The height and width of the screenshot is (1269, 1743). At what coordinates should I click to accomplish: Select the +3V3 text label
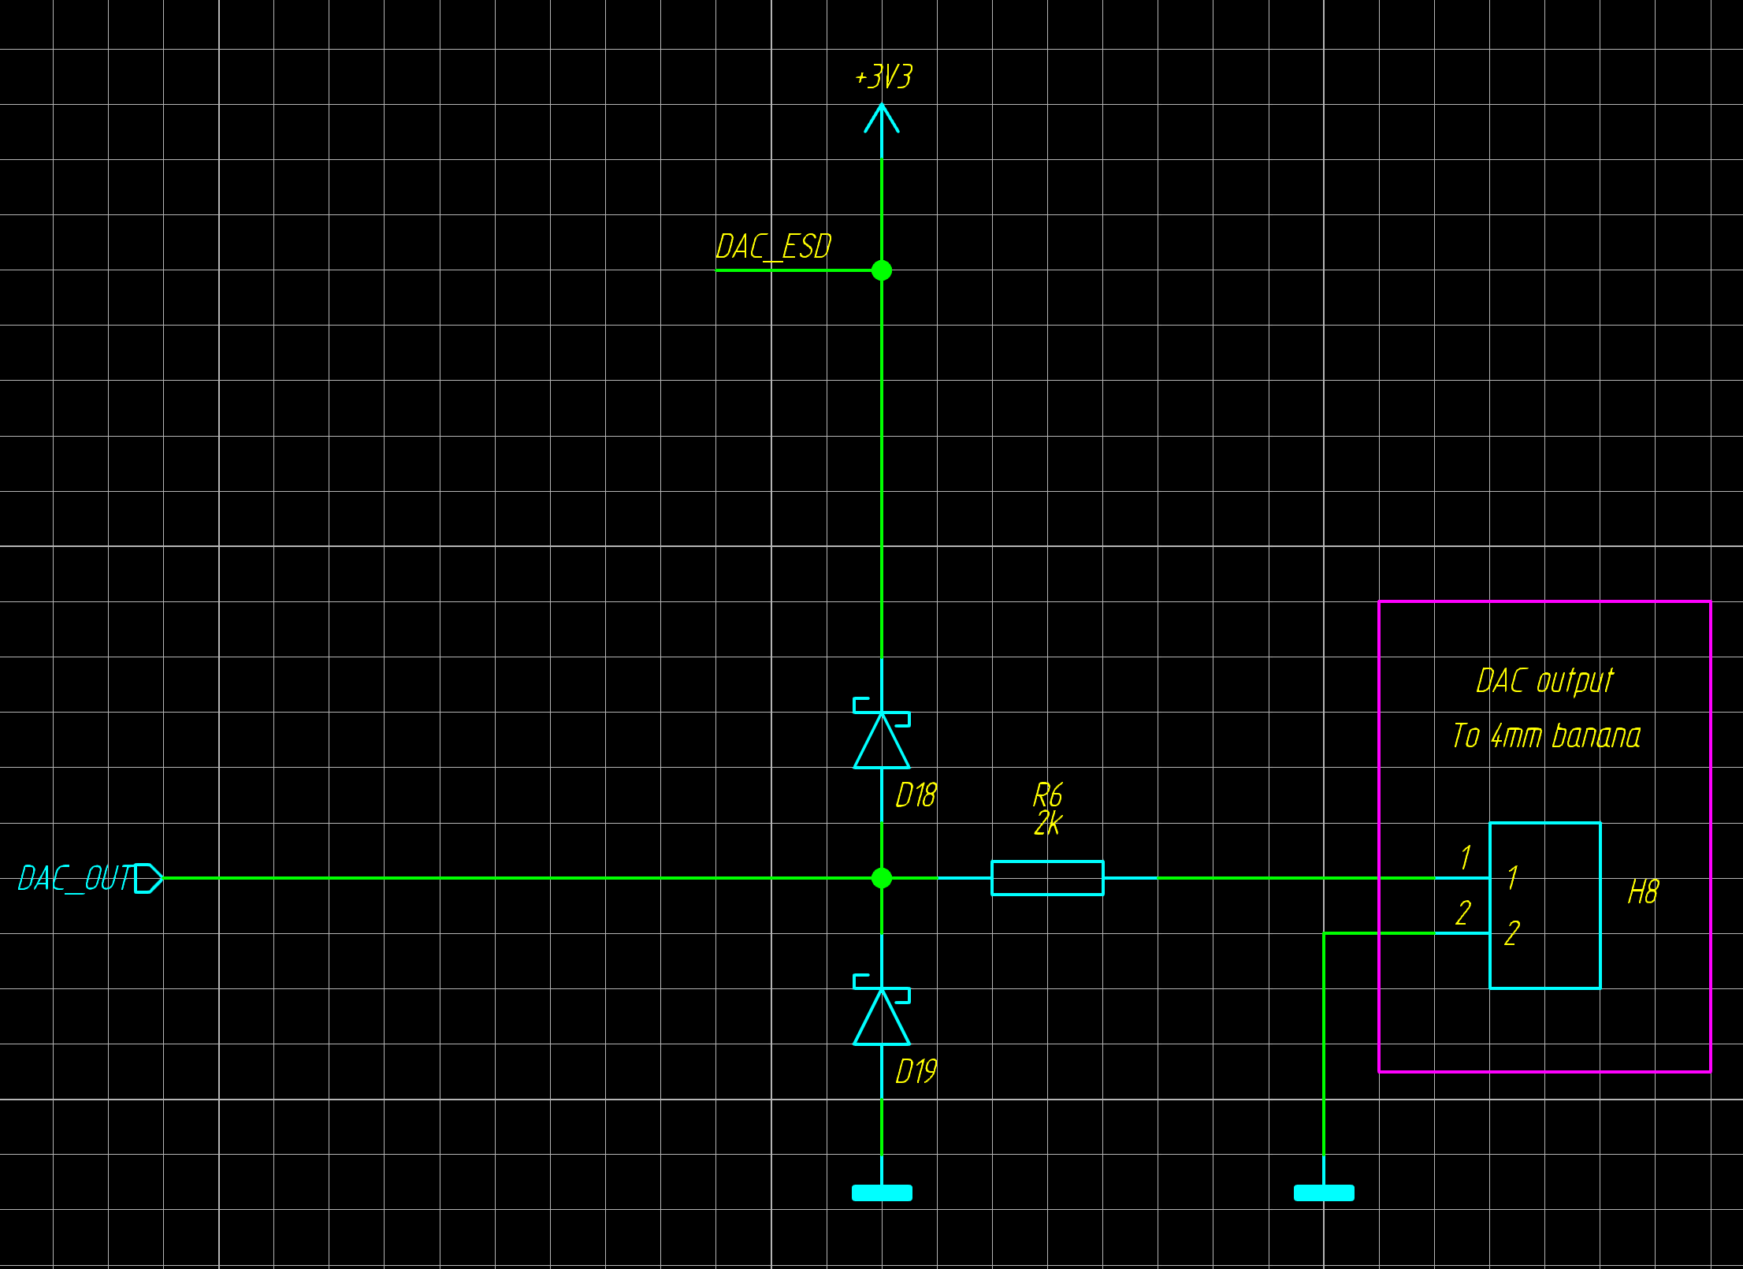883,77
